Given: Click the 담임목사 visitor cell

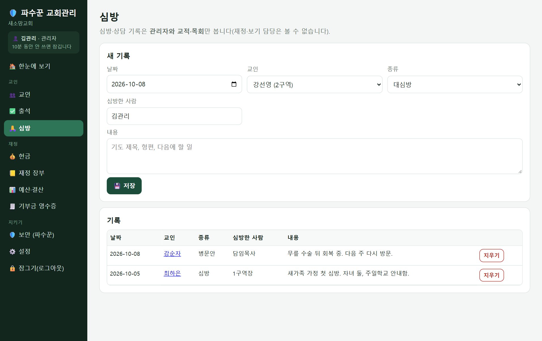Looking at the screenshot, I should click(x=244, y=253).
